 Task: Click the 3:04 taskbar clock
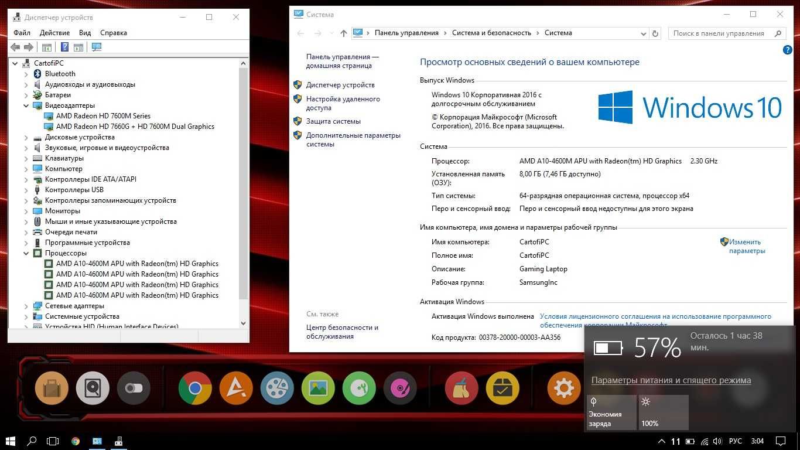coord(757,441)
